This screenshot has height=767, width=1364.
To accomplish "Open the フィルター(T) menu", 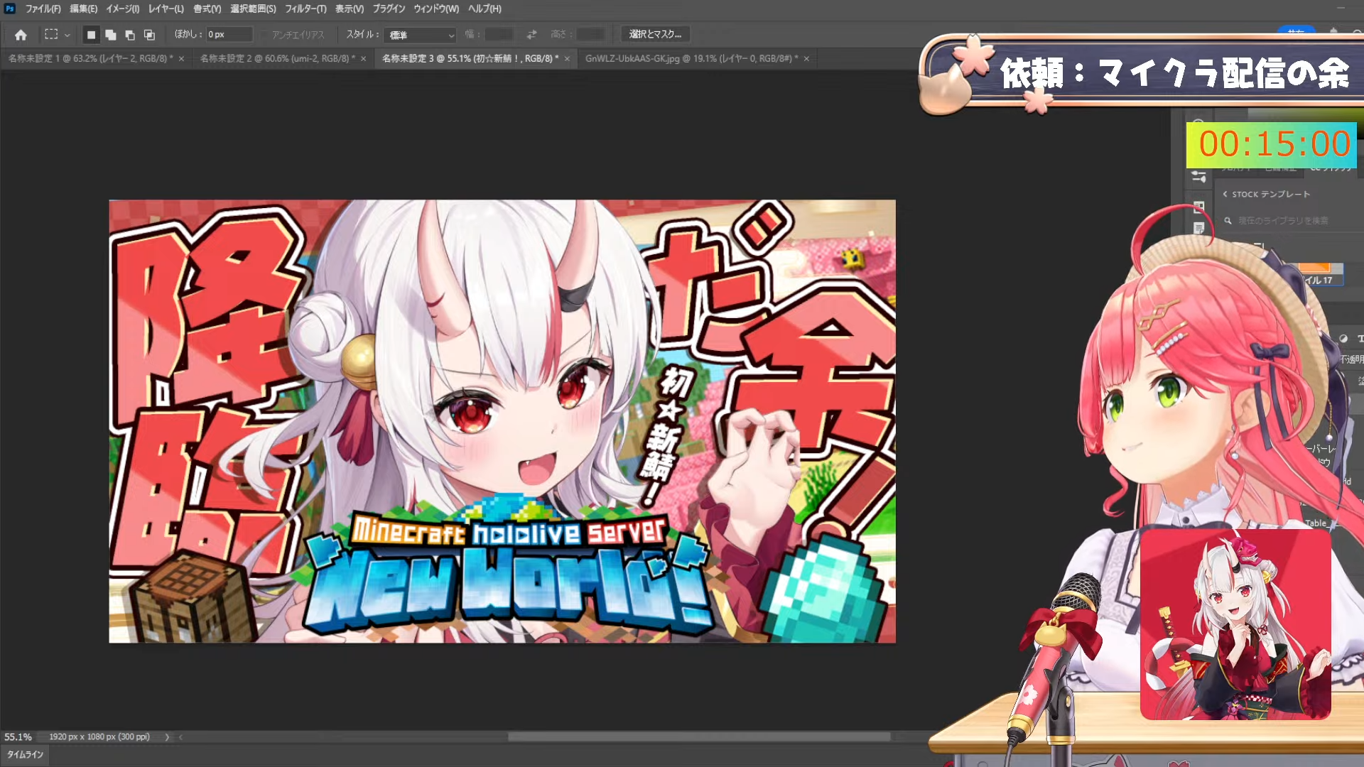I will pos(305,9).
